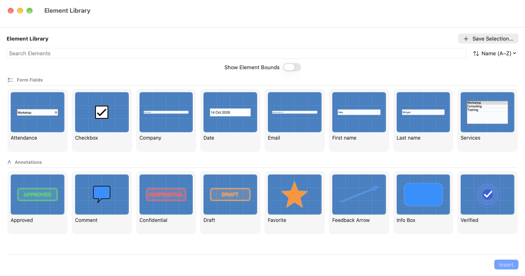Click the Verified label text

coord(470,220)
